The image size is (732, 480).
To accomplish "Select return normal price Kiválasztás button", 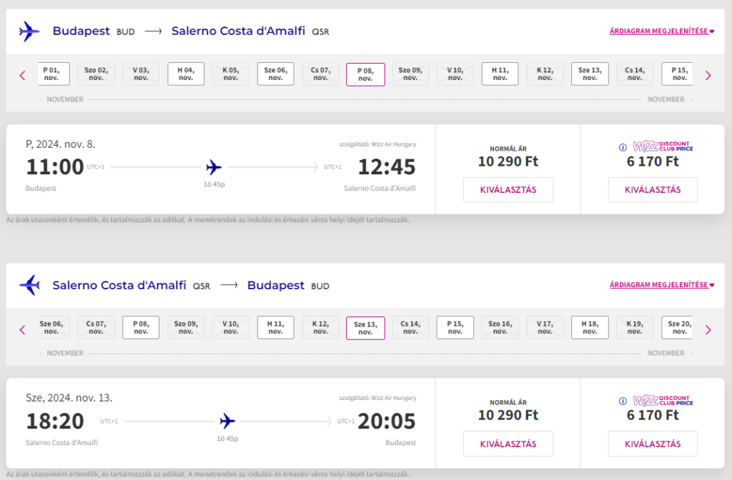I will [x=508, y=444].
